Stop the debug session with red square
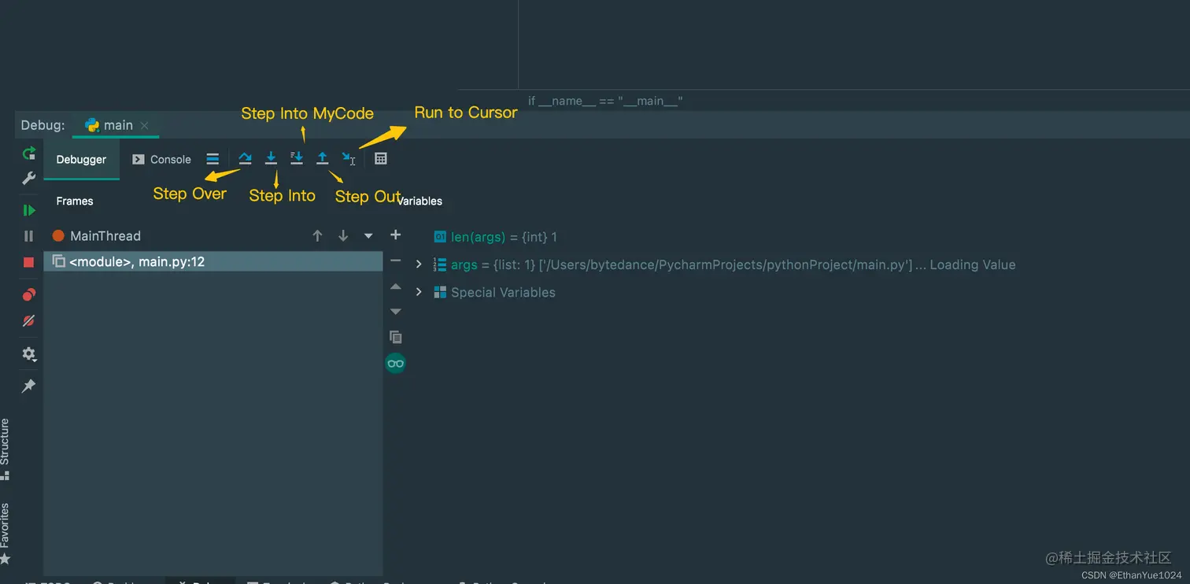The image size is (1190, 584). pos(29,262)
